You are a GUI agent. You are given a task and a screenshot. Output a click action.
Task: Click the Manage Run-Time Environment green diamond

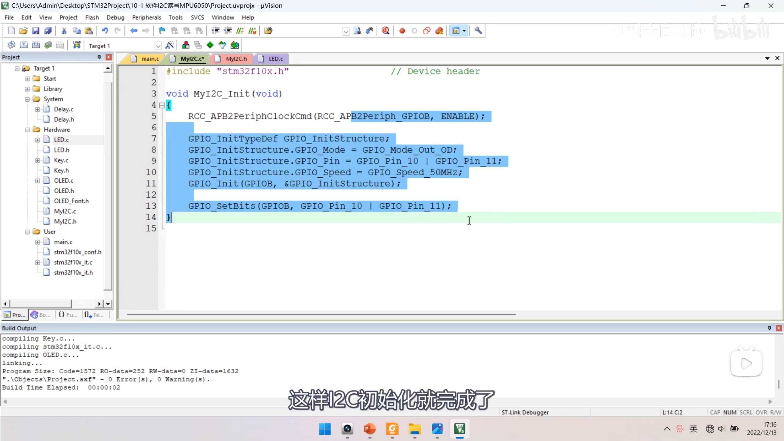[x=210, y=45]
